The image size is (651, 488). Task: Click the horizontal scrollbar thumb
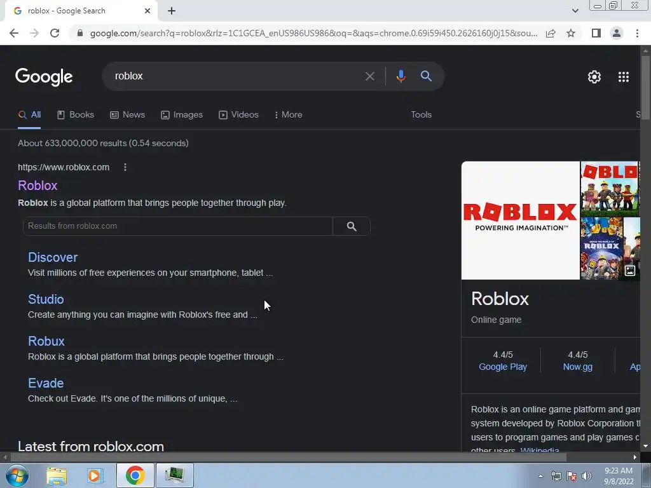(288, 457)
